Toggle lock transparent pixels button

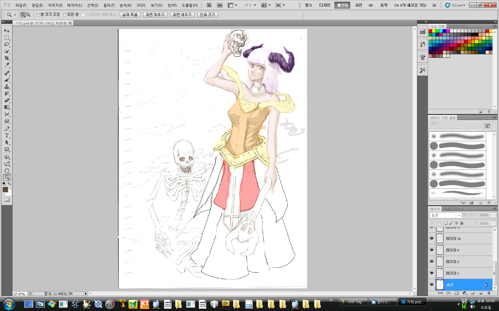(446, 223)
